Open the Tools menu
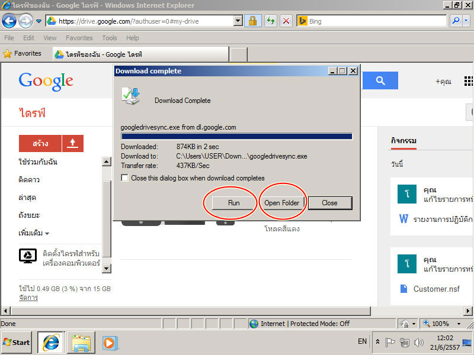Image resolution: width=474 pixels, height=355 pixels. (x=110, y=38)
